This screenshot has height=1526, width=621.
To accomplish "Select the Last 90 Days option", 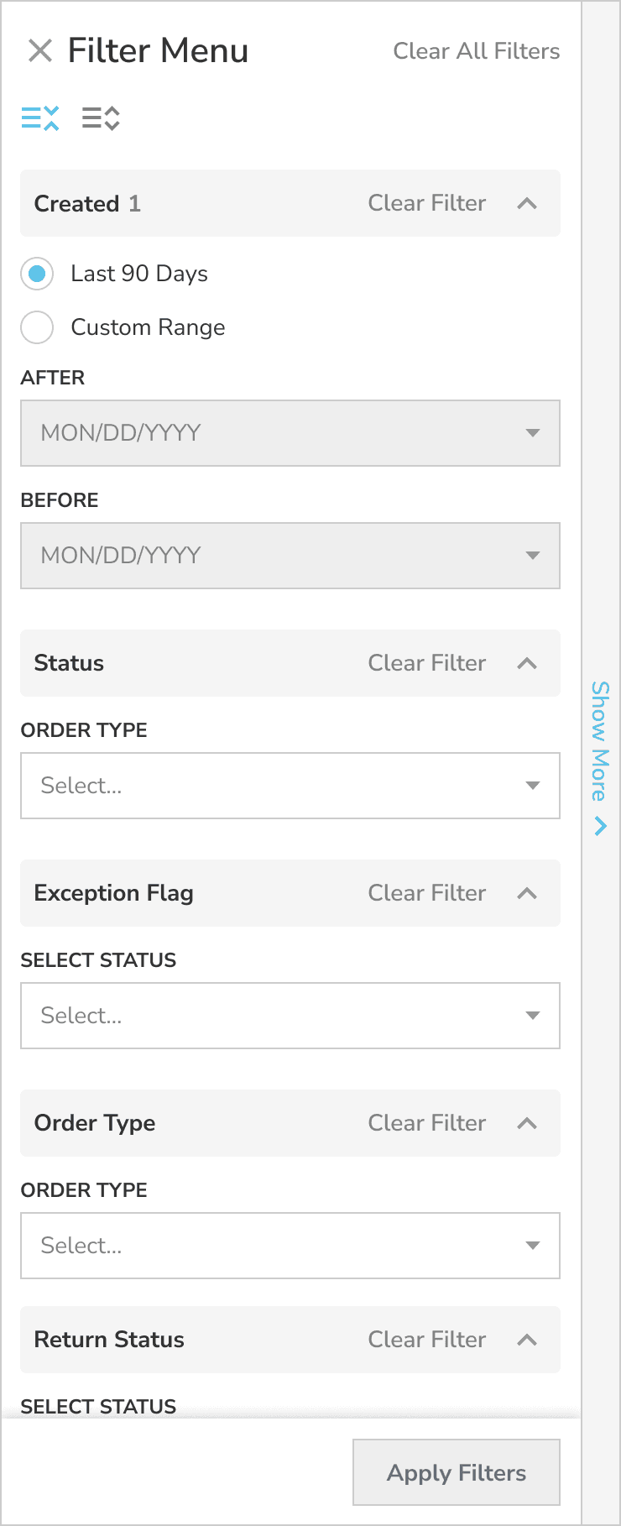I will point(37,274).
